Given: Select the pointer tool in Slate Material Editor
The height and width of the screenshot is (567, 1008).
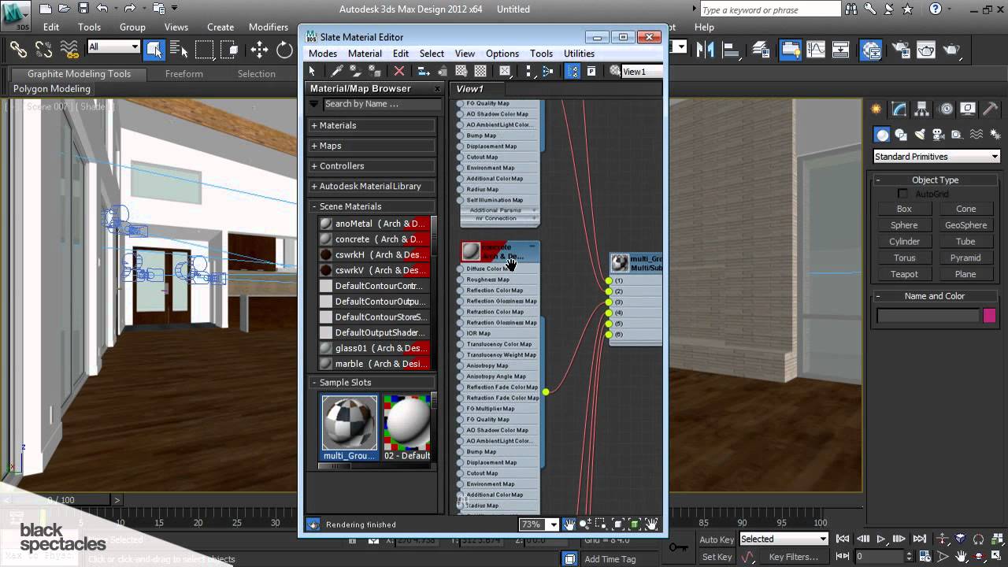Looking at the screenshot, I should click(x=312, y=71).
